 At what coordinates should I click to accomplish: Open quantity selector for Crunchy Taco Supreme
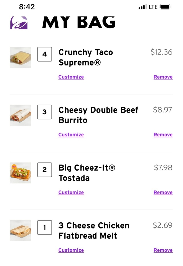[x=44, y=54]
